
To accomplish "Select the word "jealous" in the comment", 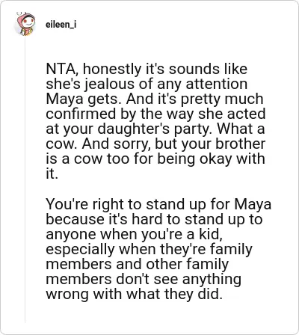I will pos(110,84).
